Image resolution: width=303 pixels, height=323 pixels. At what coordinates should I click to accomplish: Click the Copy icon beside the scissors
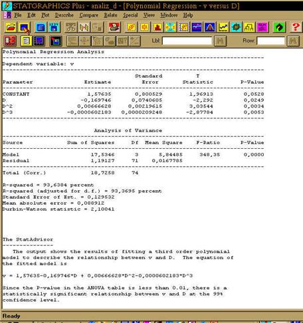[84, 27]
